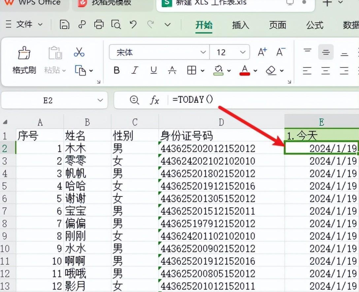Click the Insert Function fx icon
The width and height of the screenshot is (359, 292).
[x=155, y=100]
